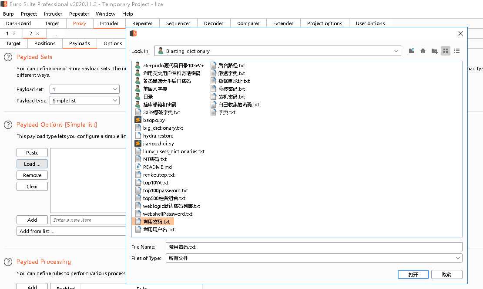
Task: Select file icon for big_dictionary.txt
Action: (138, 128)
